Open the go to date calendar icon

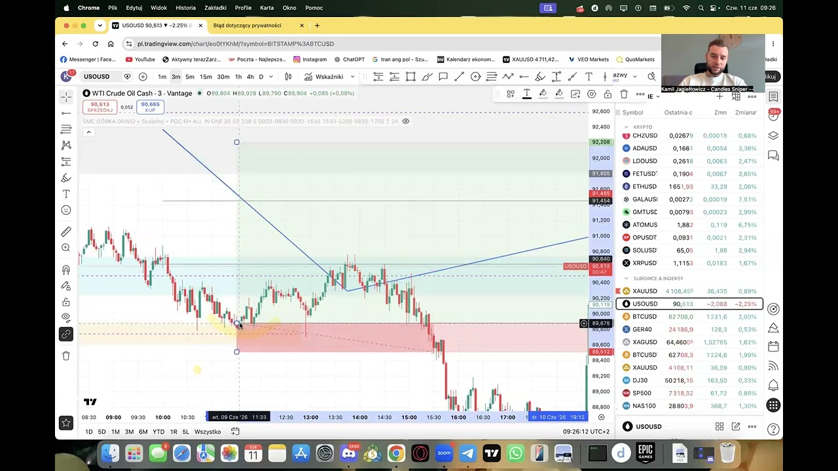pyautogui.click(x=235, y=432)
